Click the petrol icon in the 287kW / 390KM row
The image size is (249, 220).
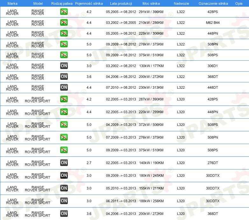pyautogui.click(x=64, y=99)
